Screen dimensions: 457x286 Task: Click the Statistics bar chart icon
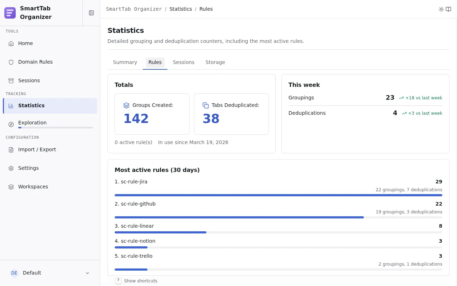click(x=11, y=105)
